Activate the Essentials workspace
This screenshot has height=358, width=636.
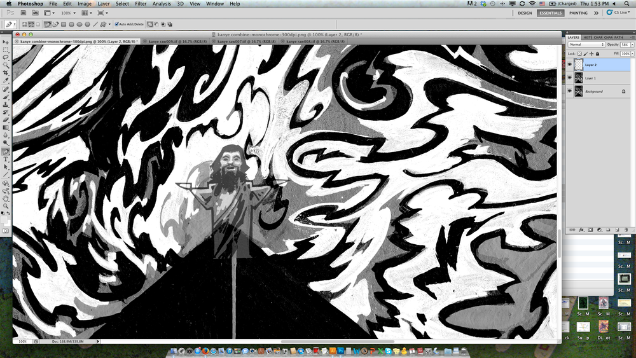click(550, 13)
